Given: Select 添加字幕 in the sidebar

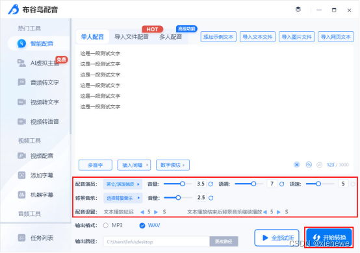Looking at the screenshot, I should click(36, 175).
